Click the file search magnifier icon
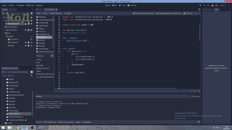Image resolution: width=232 pixels, height=130 pixels. [x=32, y=75]
